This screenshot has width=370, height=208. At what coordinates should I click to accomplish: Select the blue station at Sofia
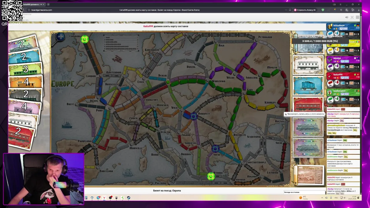click(x=215, y=149)
